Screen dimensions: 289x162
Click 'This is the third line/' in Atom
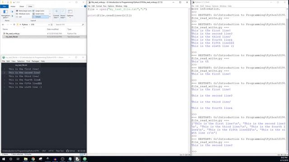coord(24,76)
